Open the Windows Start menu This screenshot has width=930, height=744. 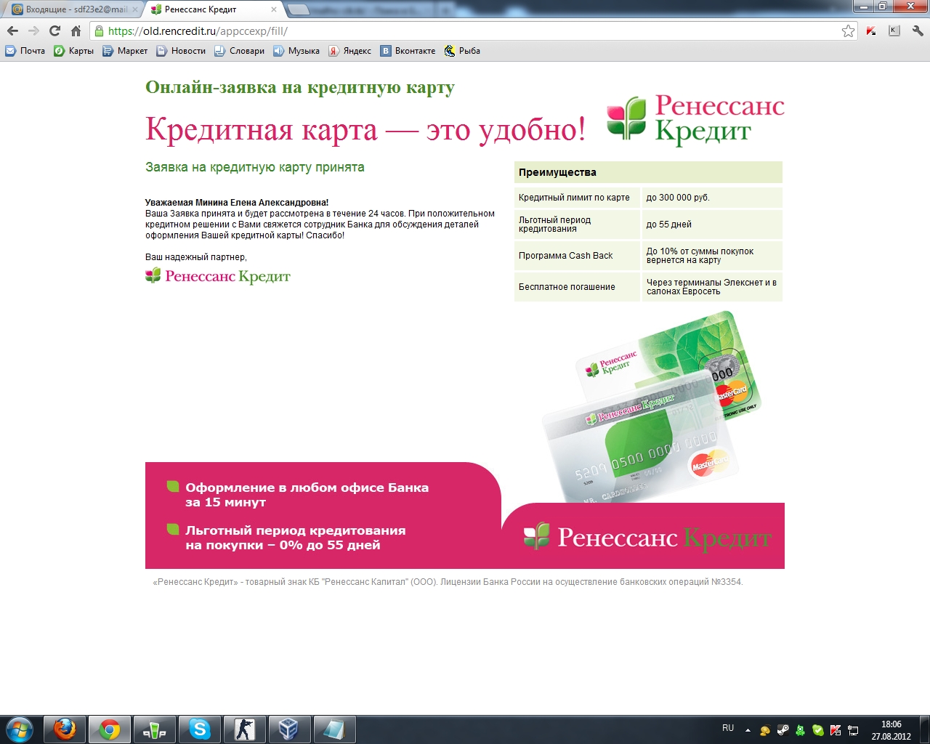click(20, 729)
